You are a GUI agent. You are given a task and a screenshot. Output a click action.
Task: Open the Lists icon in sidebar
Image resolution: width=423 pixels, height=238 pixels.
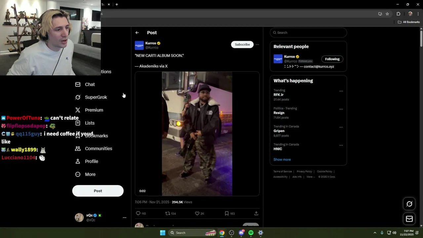pos(78,123)
